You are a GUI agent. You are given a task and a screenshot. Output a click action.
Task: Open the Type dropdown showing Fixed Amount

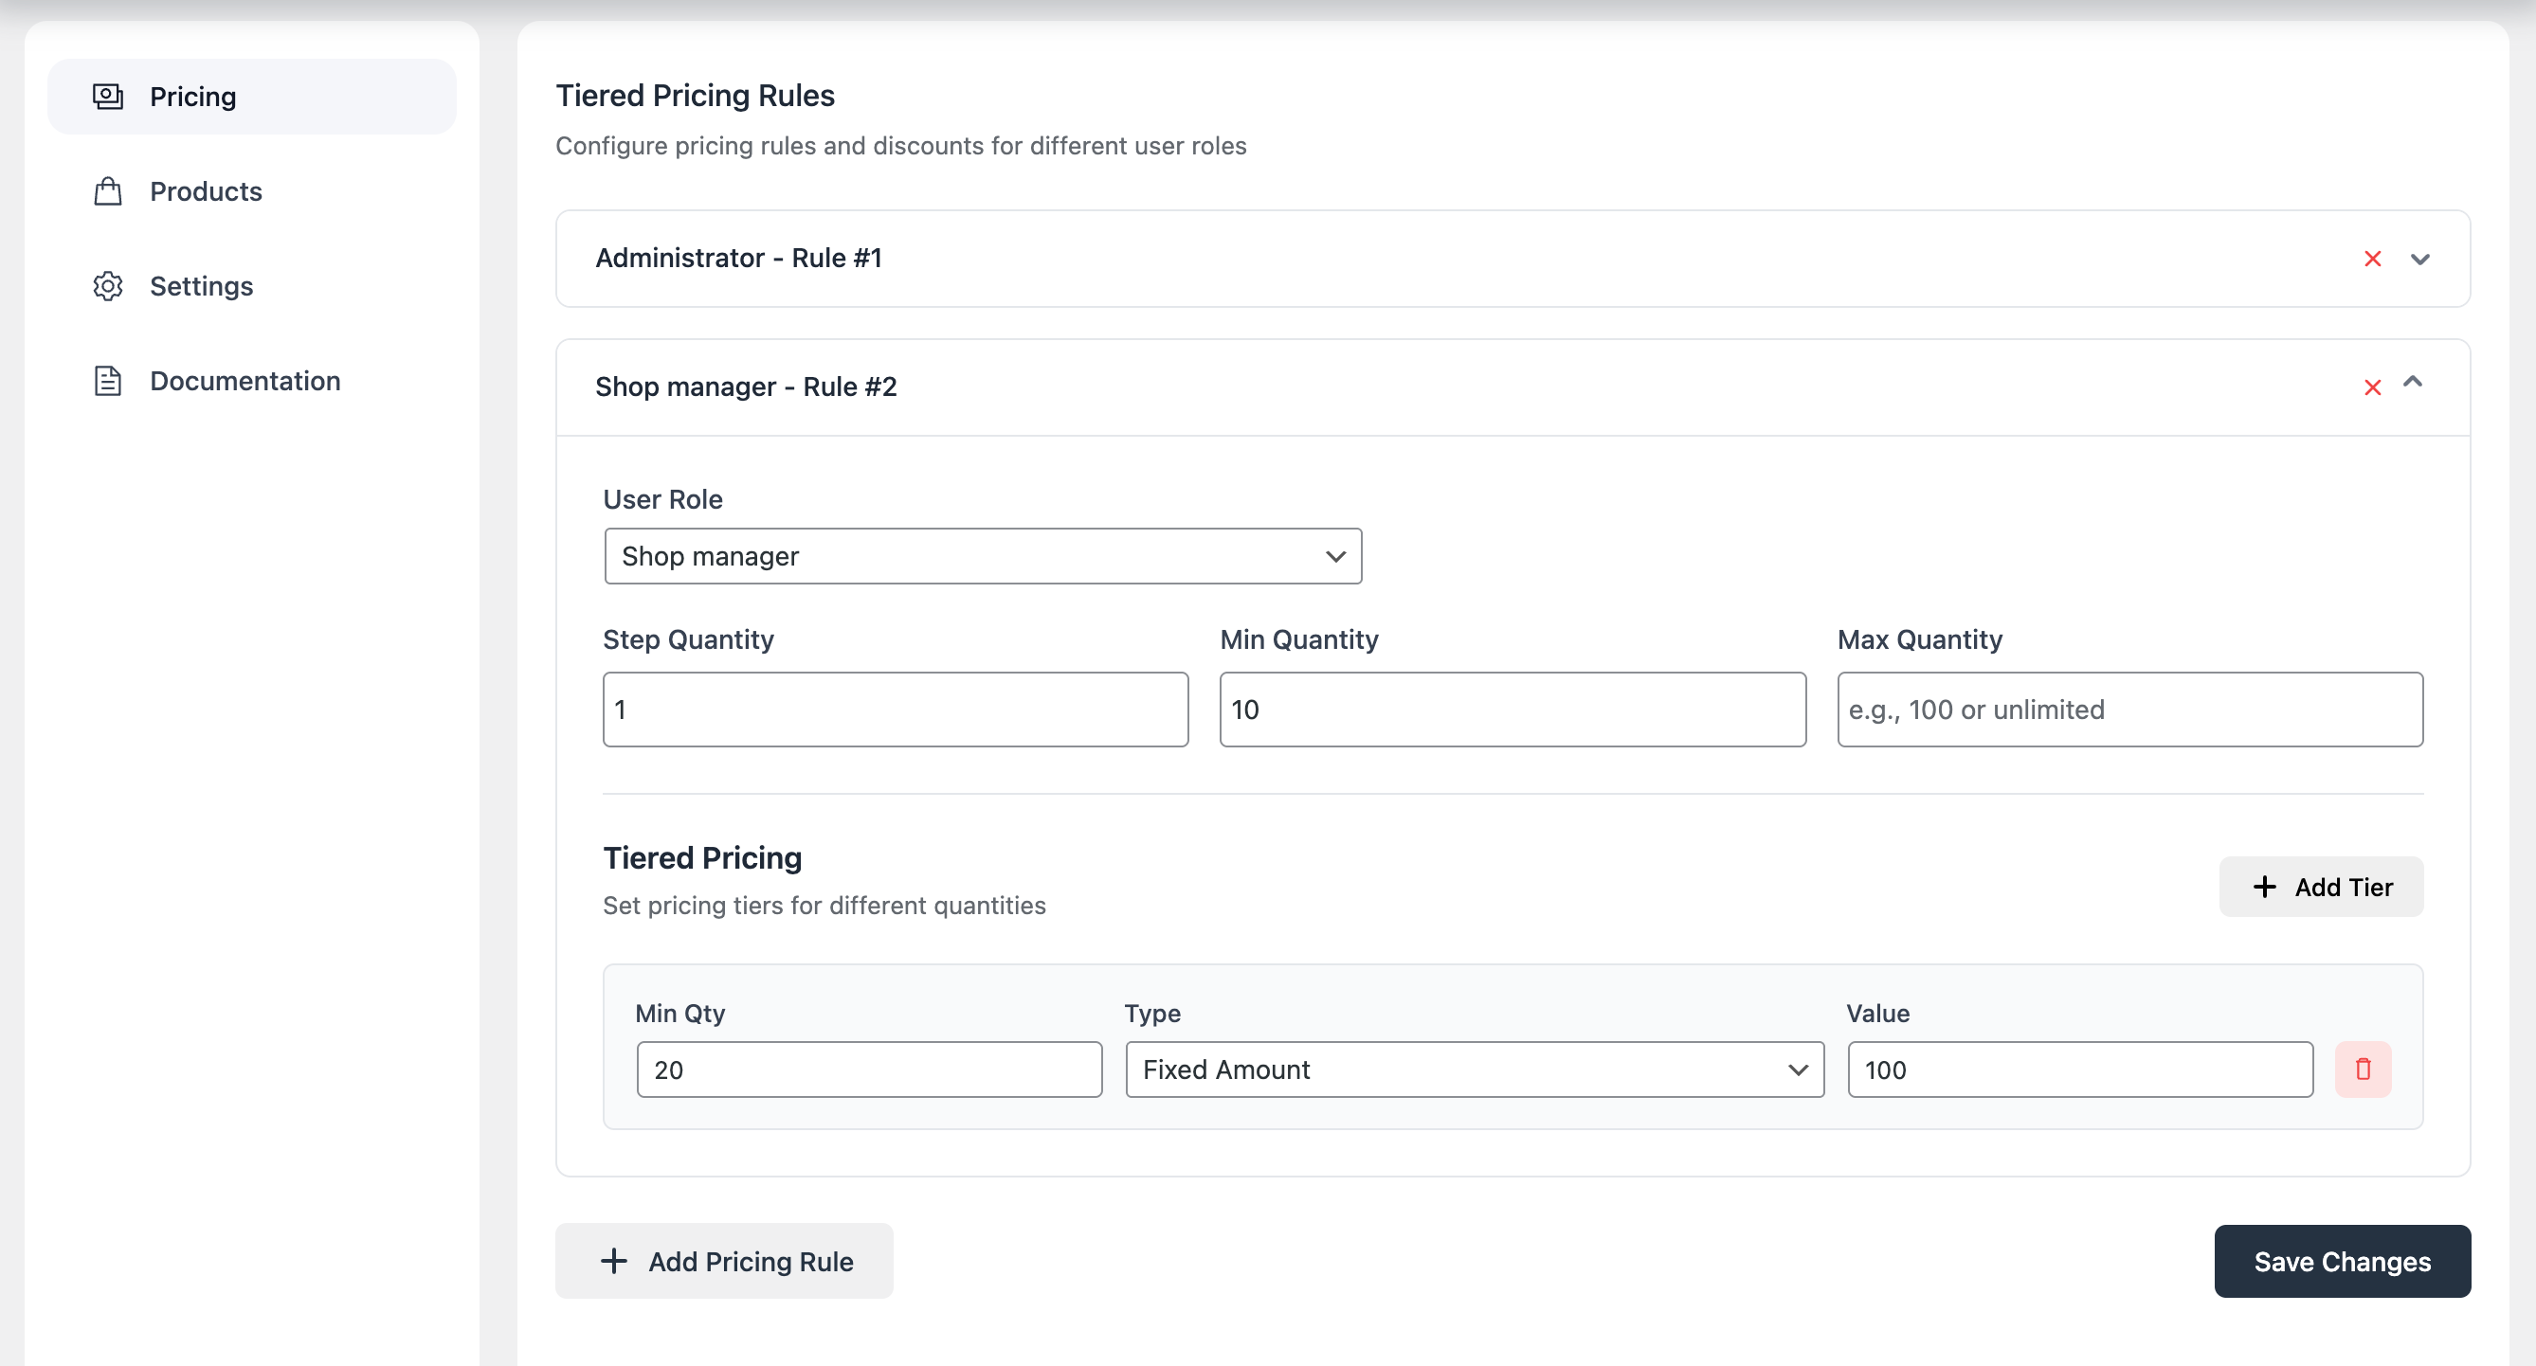pyautogui.click(x=1474, y=1069)
